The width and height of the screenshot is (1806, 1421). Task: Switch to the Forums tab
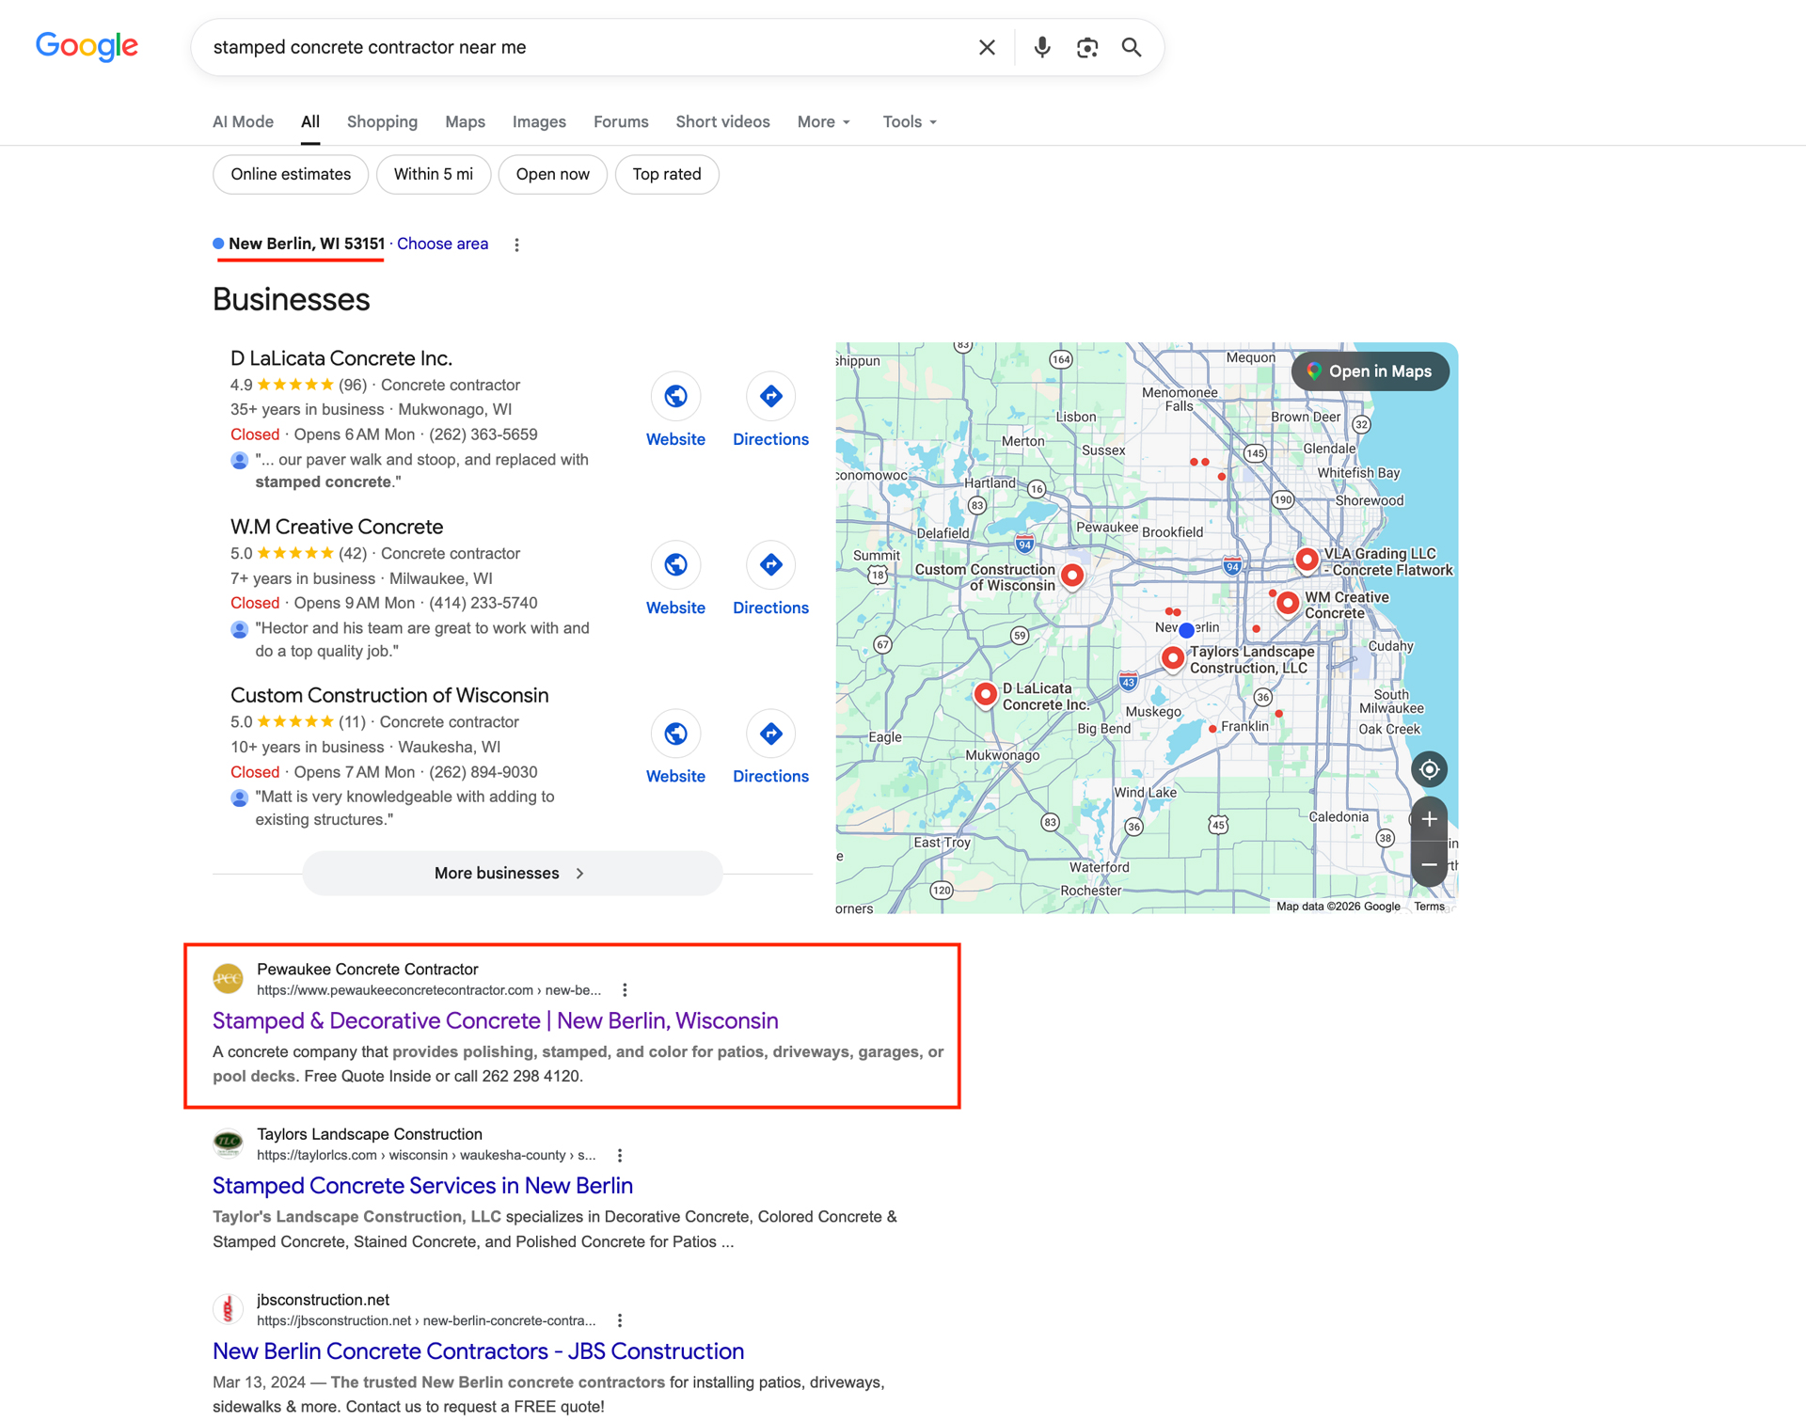click(x=621, y=122)
